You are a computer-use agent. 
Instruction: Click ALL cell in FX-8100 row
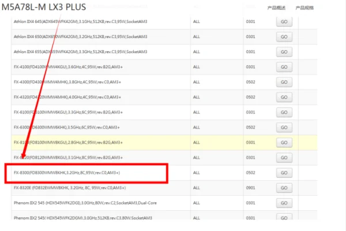pos(197,143)
